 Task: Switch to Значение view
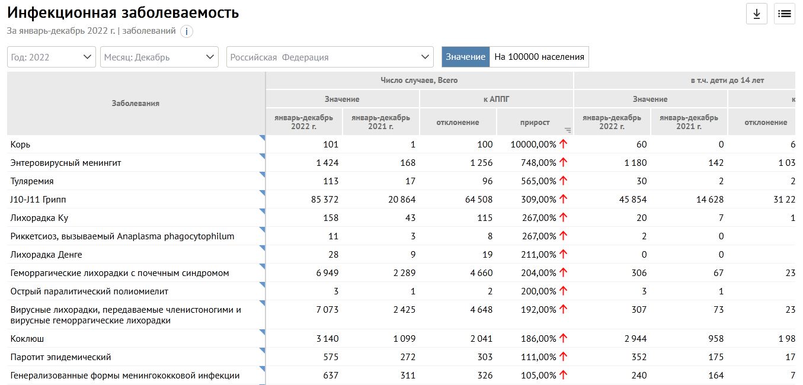tap(466, 57)
